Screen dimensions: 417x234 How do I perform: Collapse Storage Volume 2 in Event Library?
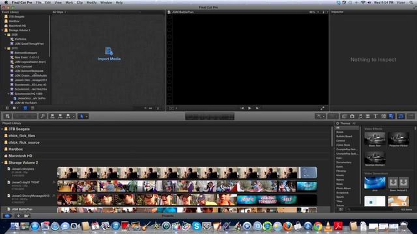(3, 31)
